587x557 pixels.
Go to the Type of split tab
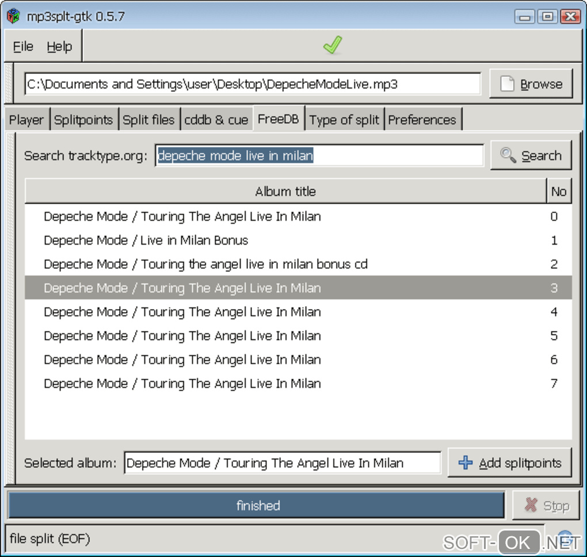[344, 120]
